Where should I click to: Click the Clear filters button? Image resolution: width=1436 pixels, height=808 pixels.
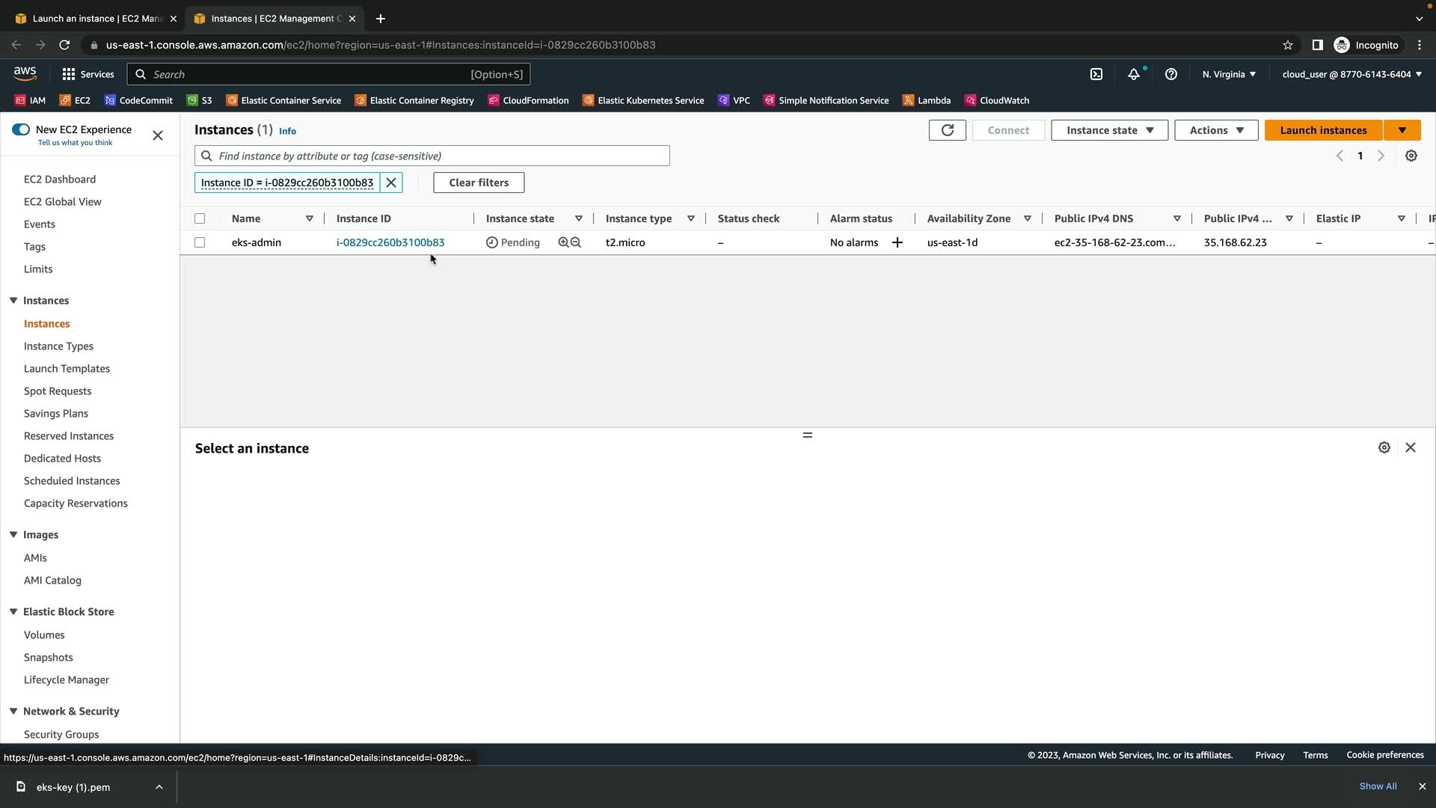479,183
